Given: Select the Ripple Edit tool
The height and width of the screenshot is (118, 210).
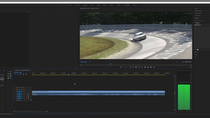Looking at the screenshot, I should point(8,74).
